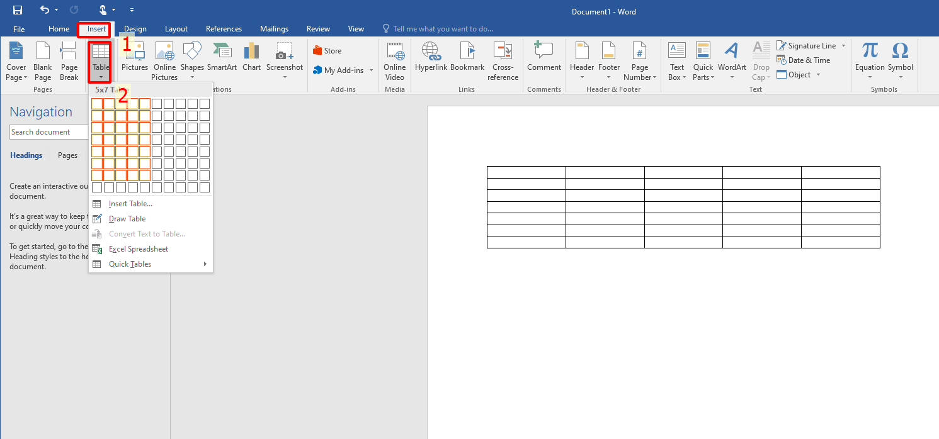Click the Touch/Mouse Mode icon

[x=103, y=10]
